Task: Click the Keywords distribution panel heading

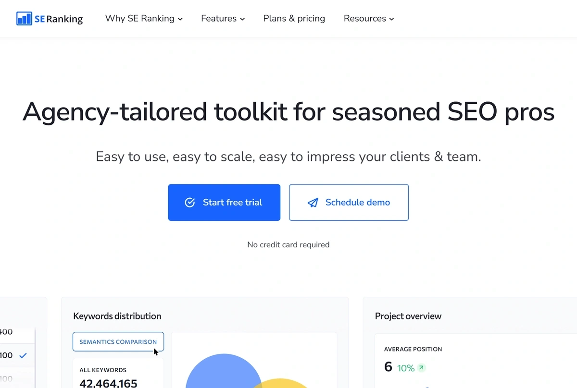Action: point(117,316)
